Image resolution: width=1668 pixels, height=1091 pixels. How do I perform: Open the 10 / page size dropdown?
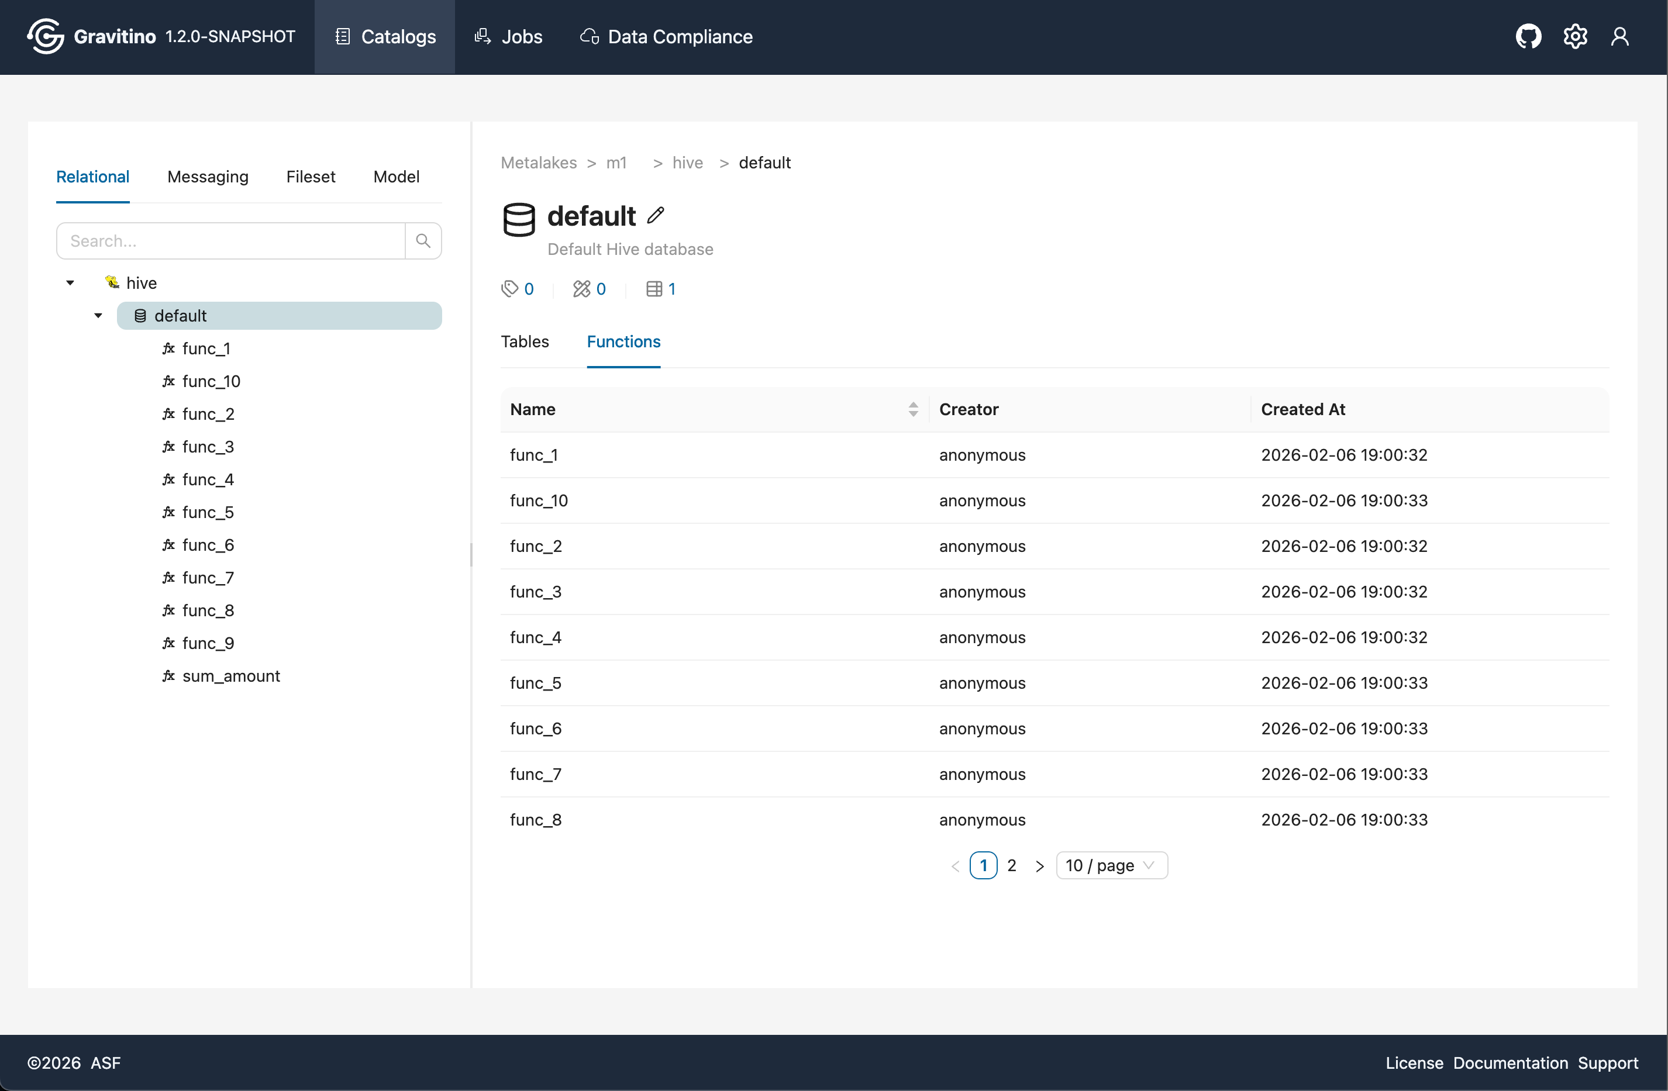pyautogui.click(x=1111, y=865)
